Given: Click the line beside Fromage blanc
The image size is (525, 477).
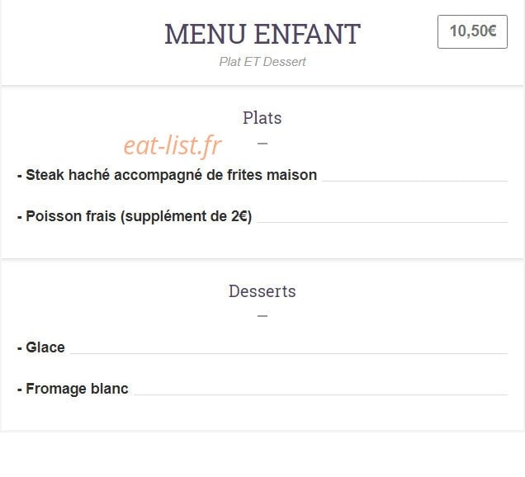Looking at the screenshot, I should click(321, 394).
